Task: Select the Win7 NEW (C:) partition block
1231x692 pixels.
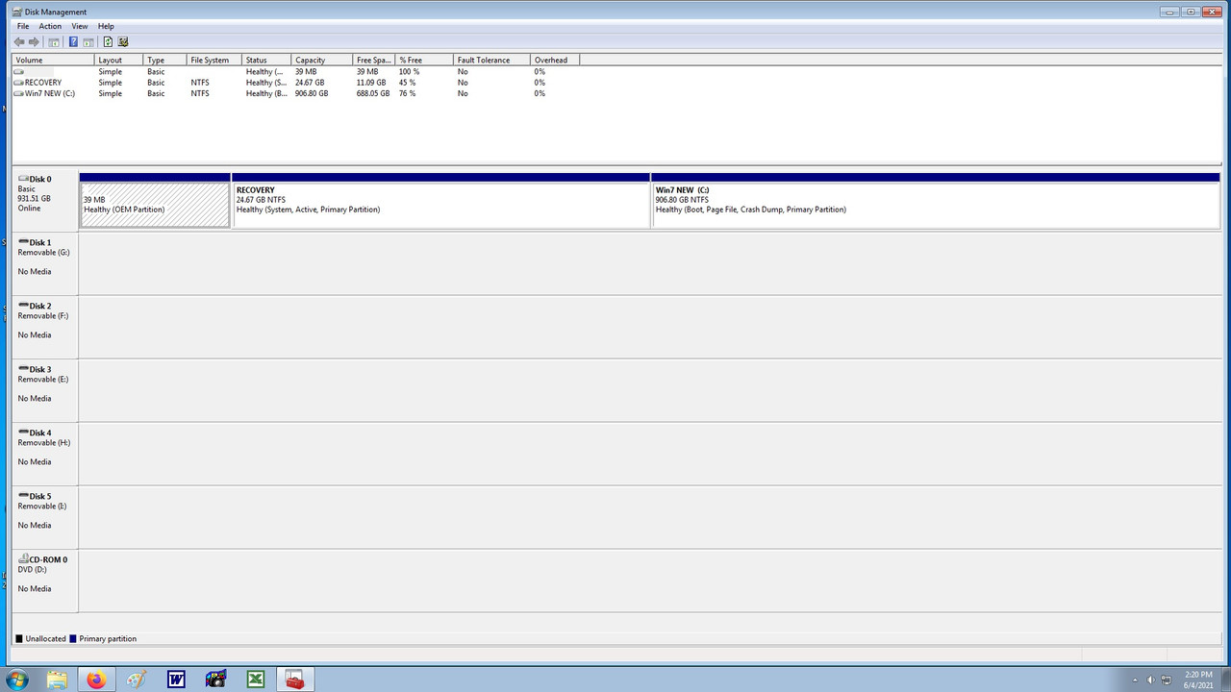Action: pos(933,202)
